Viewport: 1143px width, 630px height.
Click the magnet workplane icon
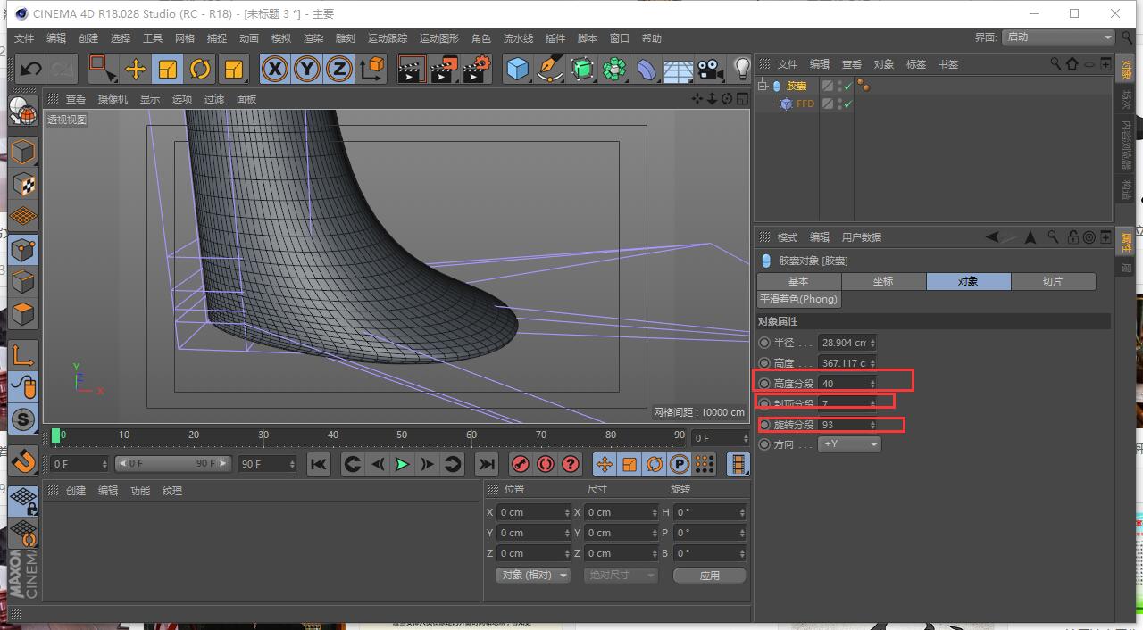pyautogui.click(x=23, y=460)
